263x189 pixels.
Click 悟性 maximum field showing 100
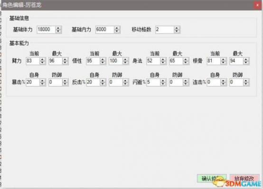116,61
